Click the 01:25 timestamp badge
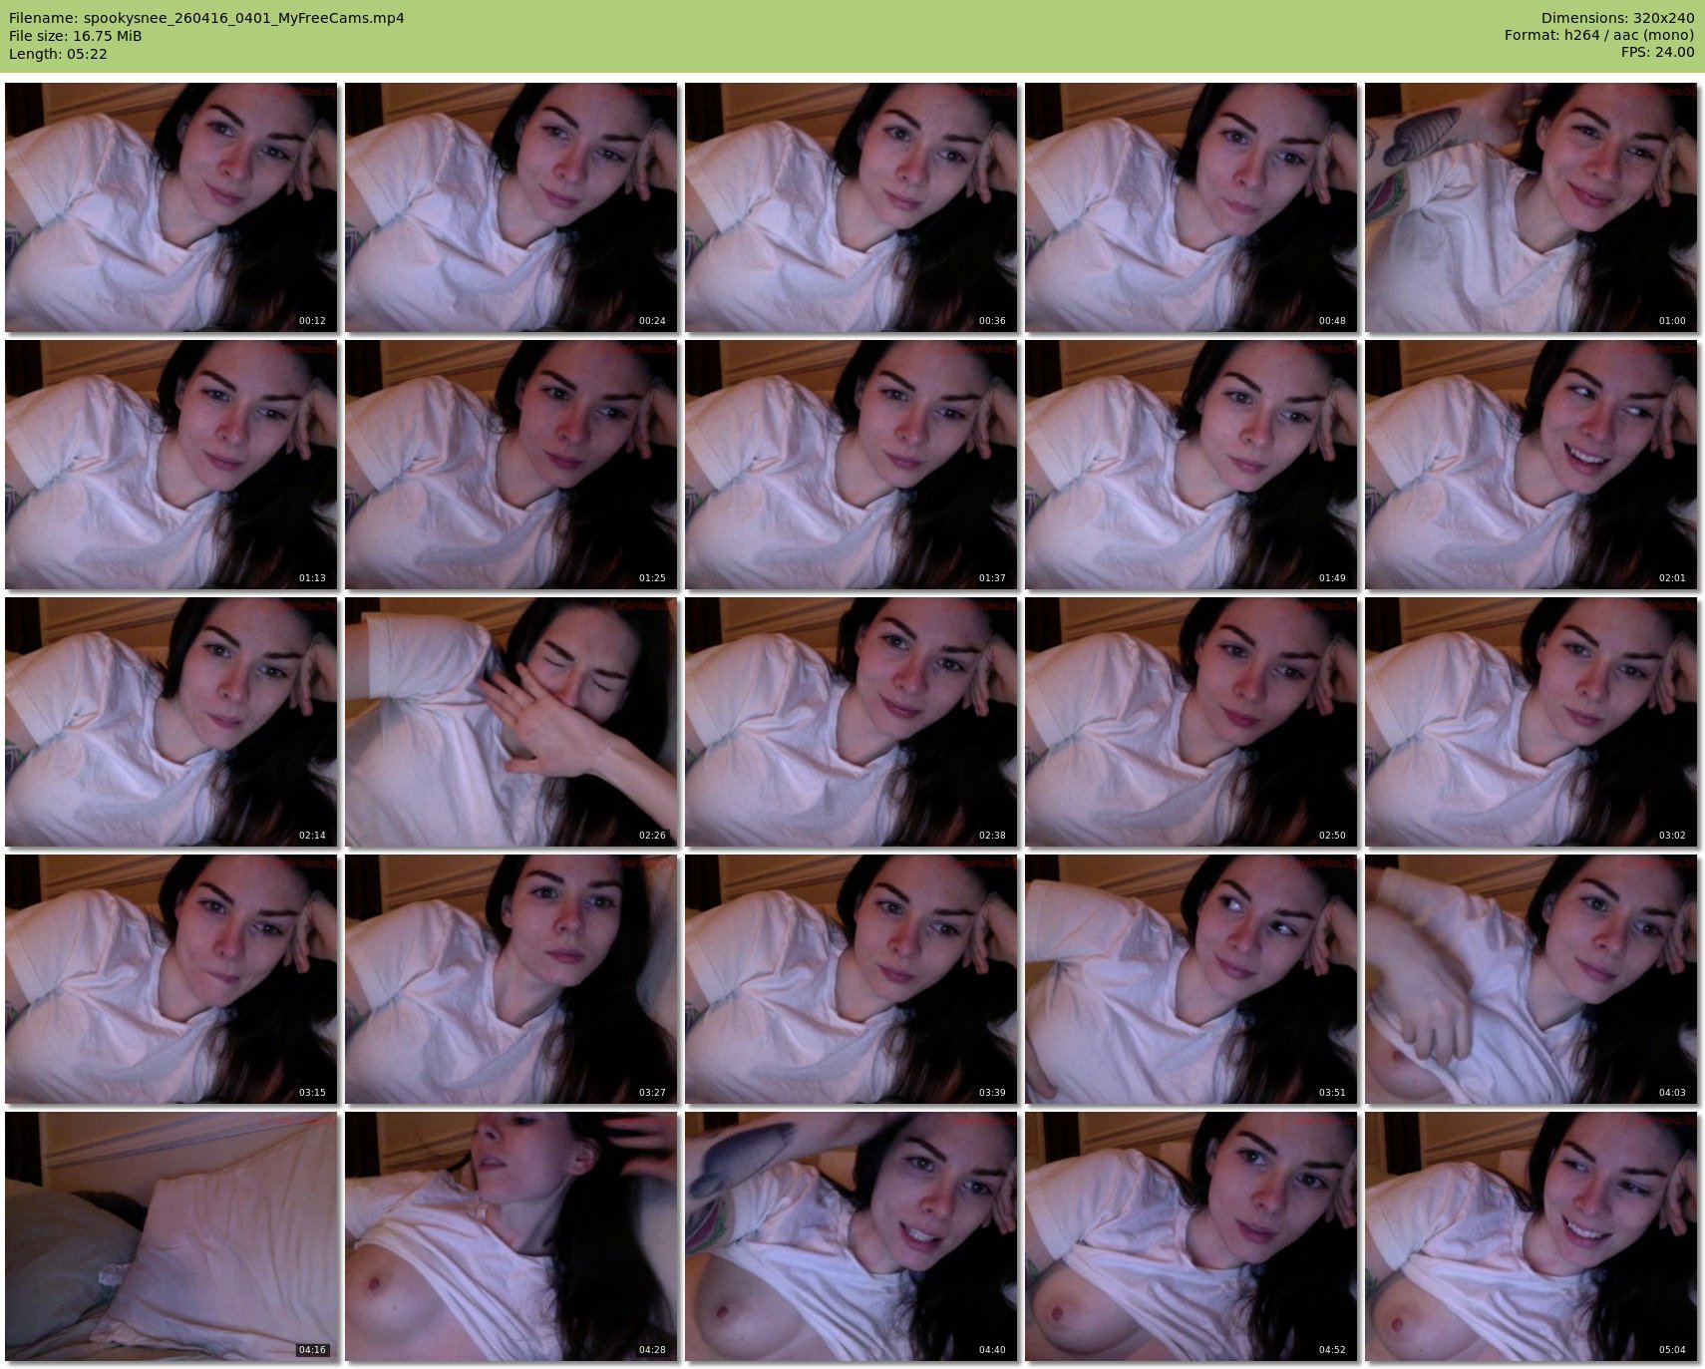Screen dimensions: 1705x1369 (652, 578)
